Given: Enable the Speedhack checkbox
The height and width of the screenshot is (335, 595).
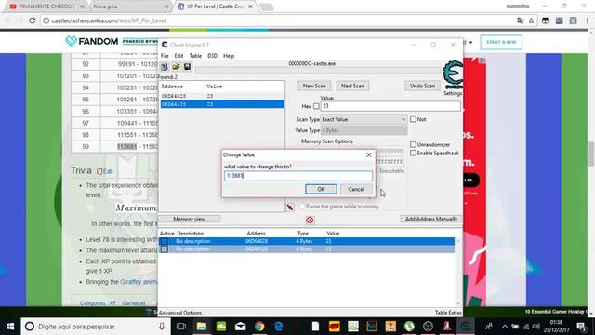Looking at the screenshot, I should pyautogui.click(x=413, y=153).
